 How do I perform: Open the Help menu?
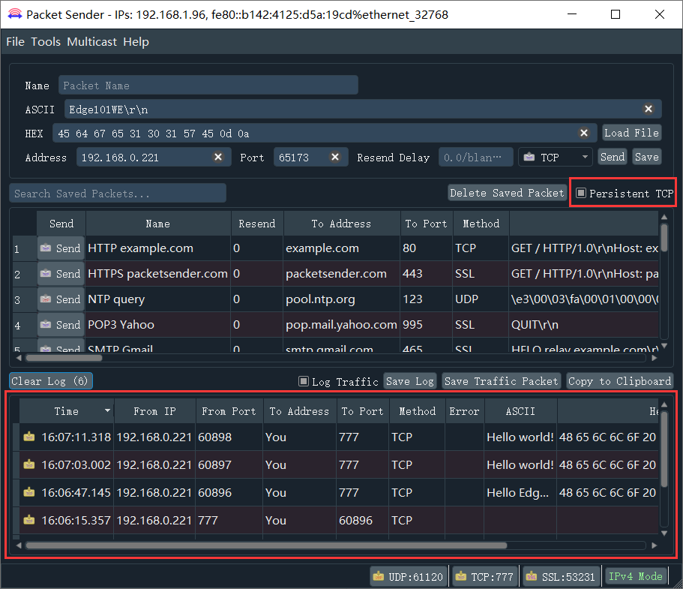[x=136, y=42]
